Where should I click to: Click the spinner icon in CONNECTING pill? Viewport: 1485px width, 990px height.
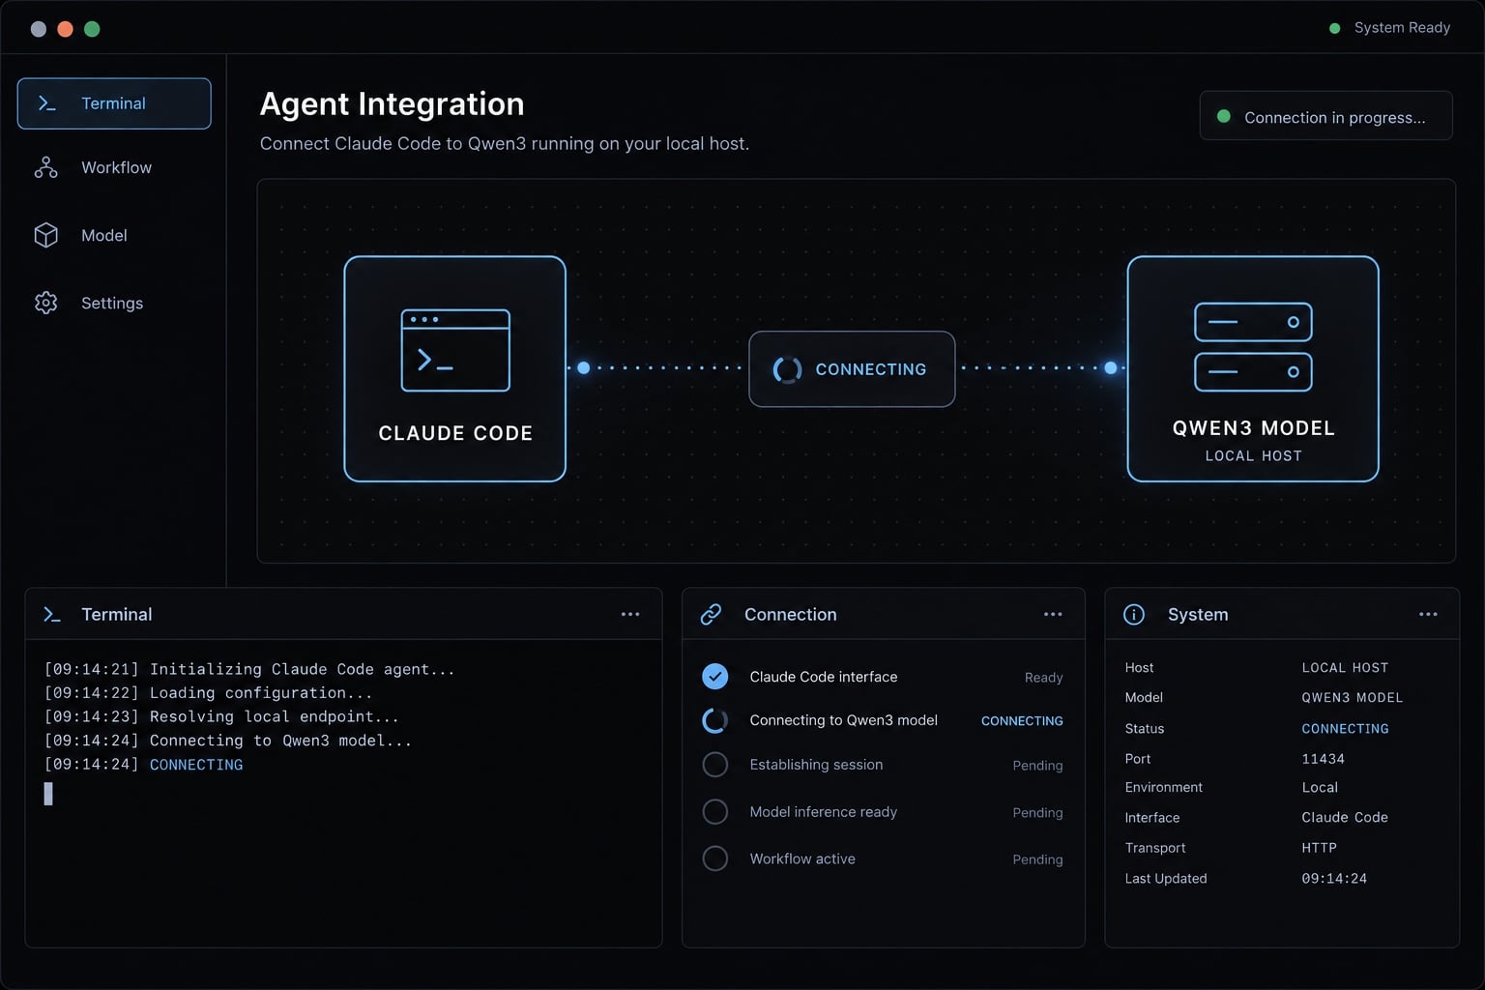pos(787,369)
